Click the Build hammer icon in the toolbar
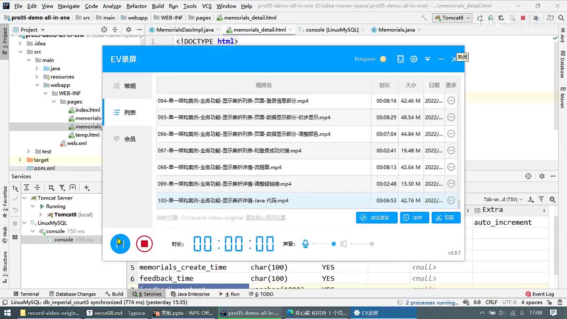This screenshot has height=319, width=567. (424, 18)
